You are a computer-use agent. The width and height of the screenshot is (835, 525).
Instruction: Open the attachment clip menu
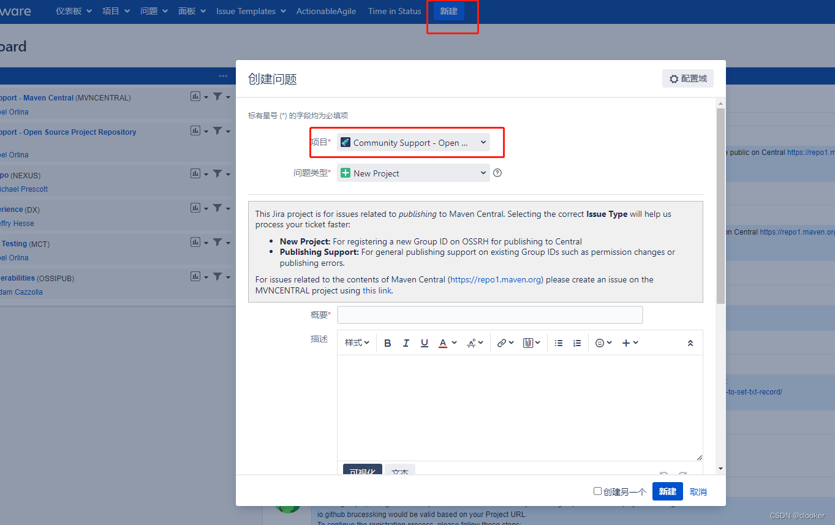click(531, 343)
